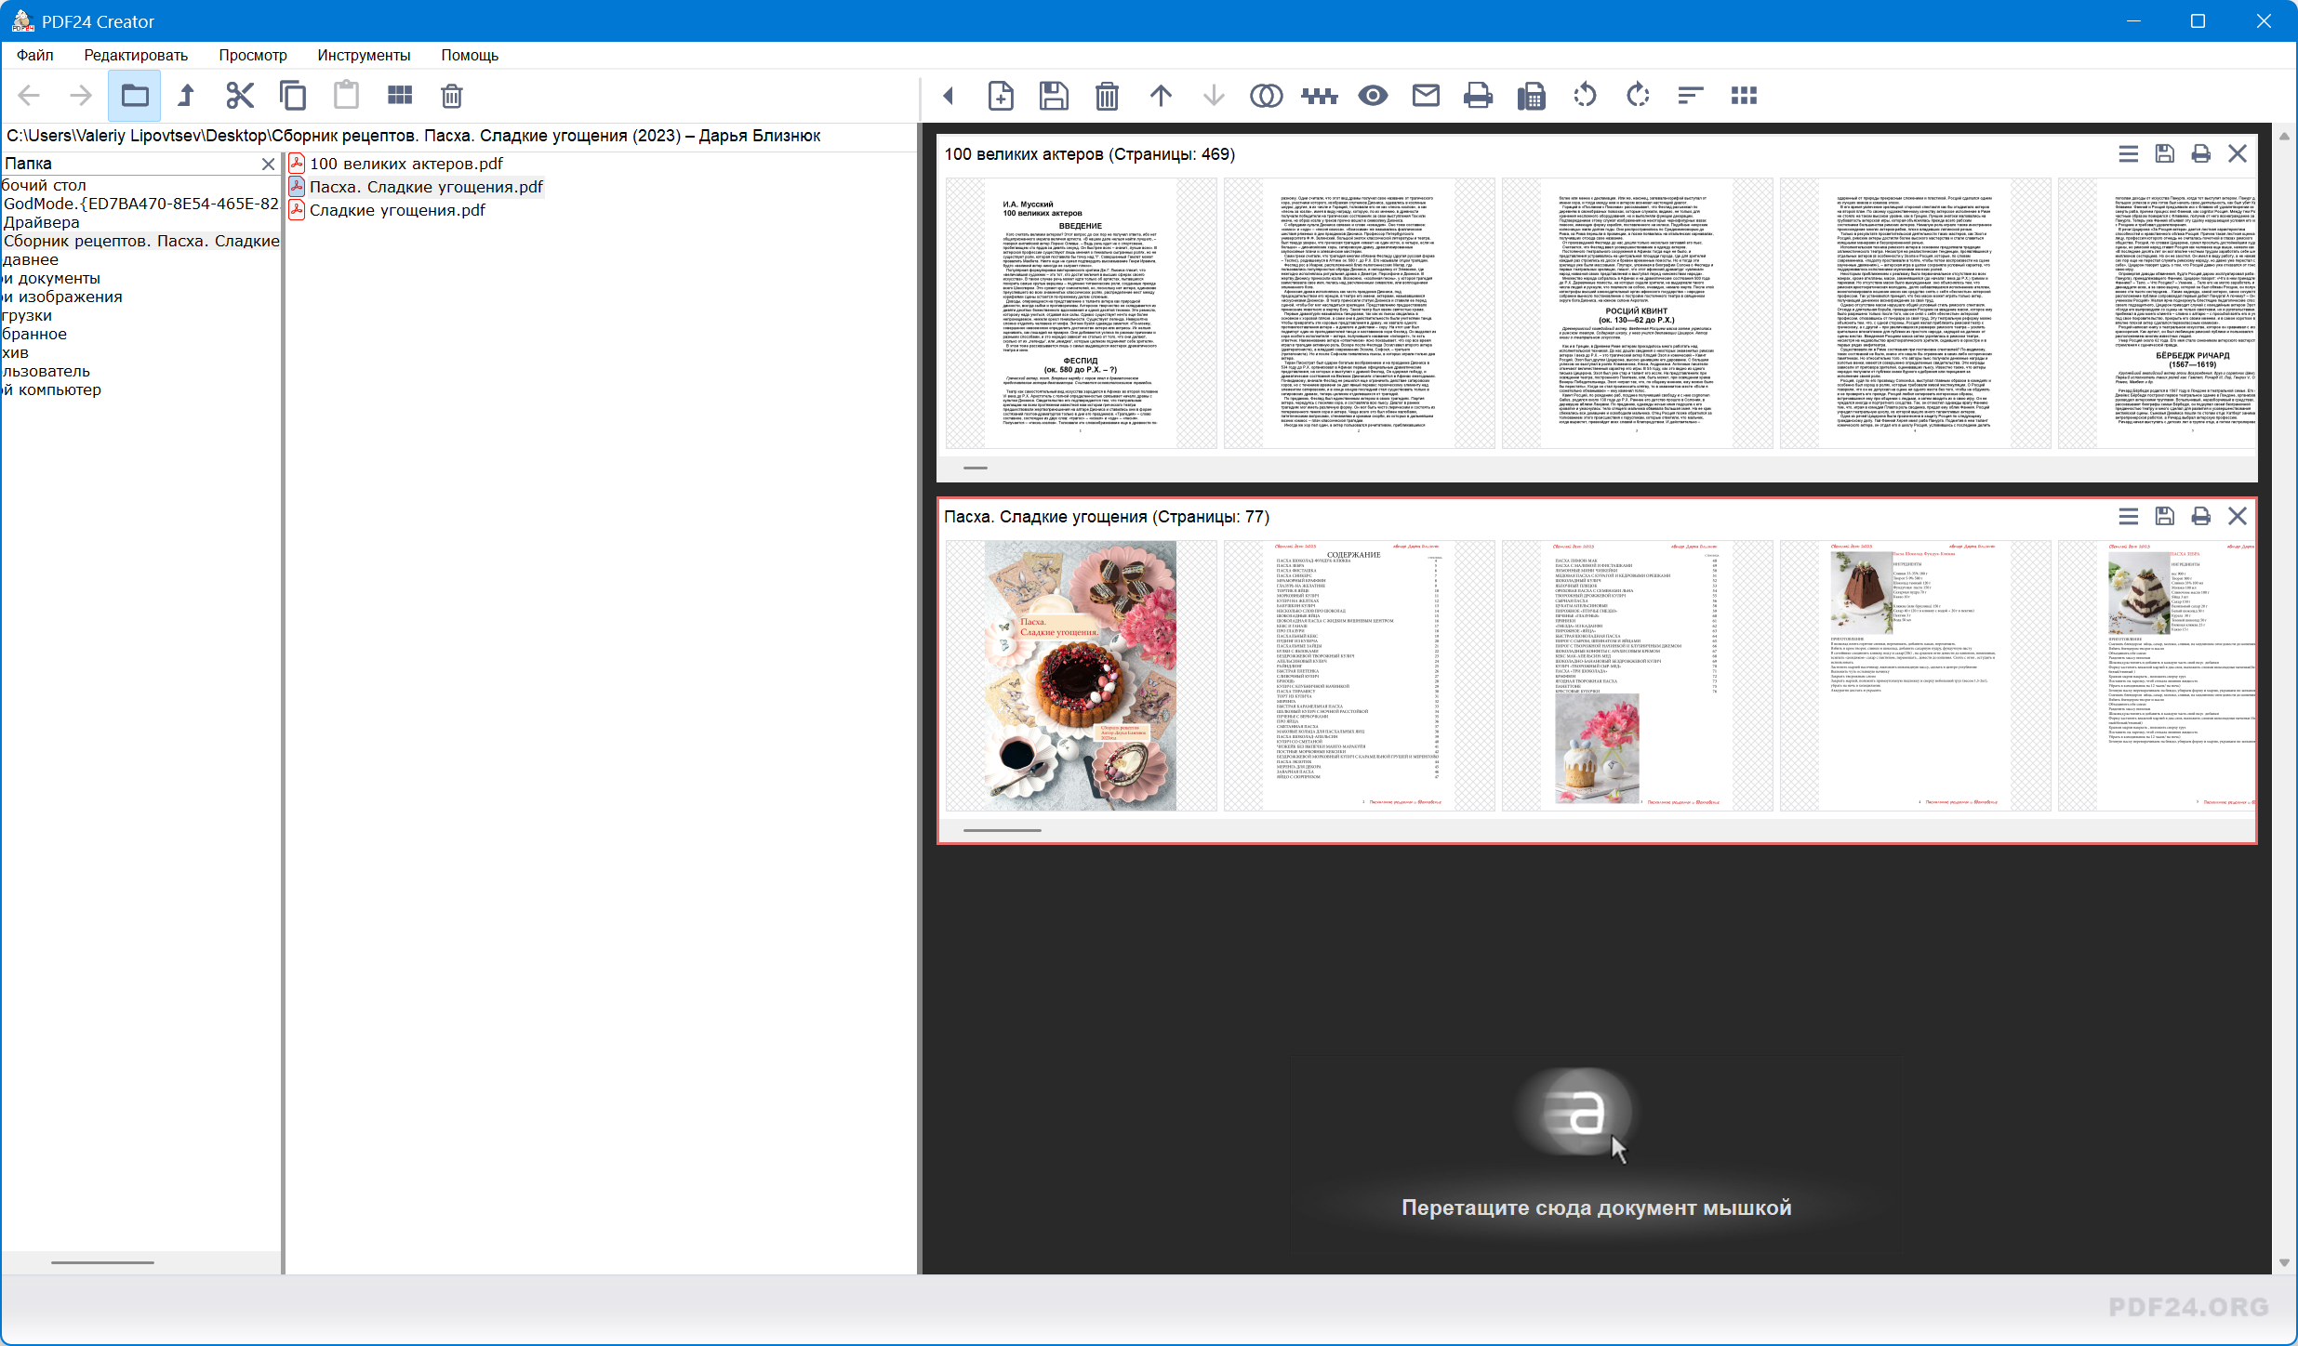Click the split document tool icon
Screen dimensions: 2298x1346
(x=1319, y=96)
